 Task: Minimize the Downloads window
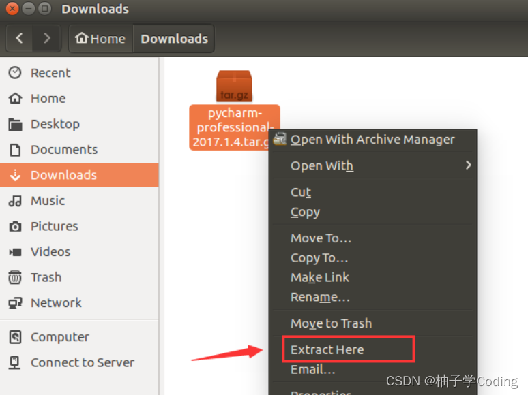tap(28, 8)
